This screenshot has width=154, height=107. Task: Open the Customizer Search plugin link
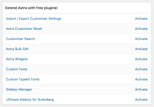point(21,39)
